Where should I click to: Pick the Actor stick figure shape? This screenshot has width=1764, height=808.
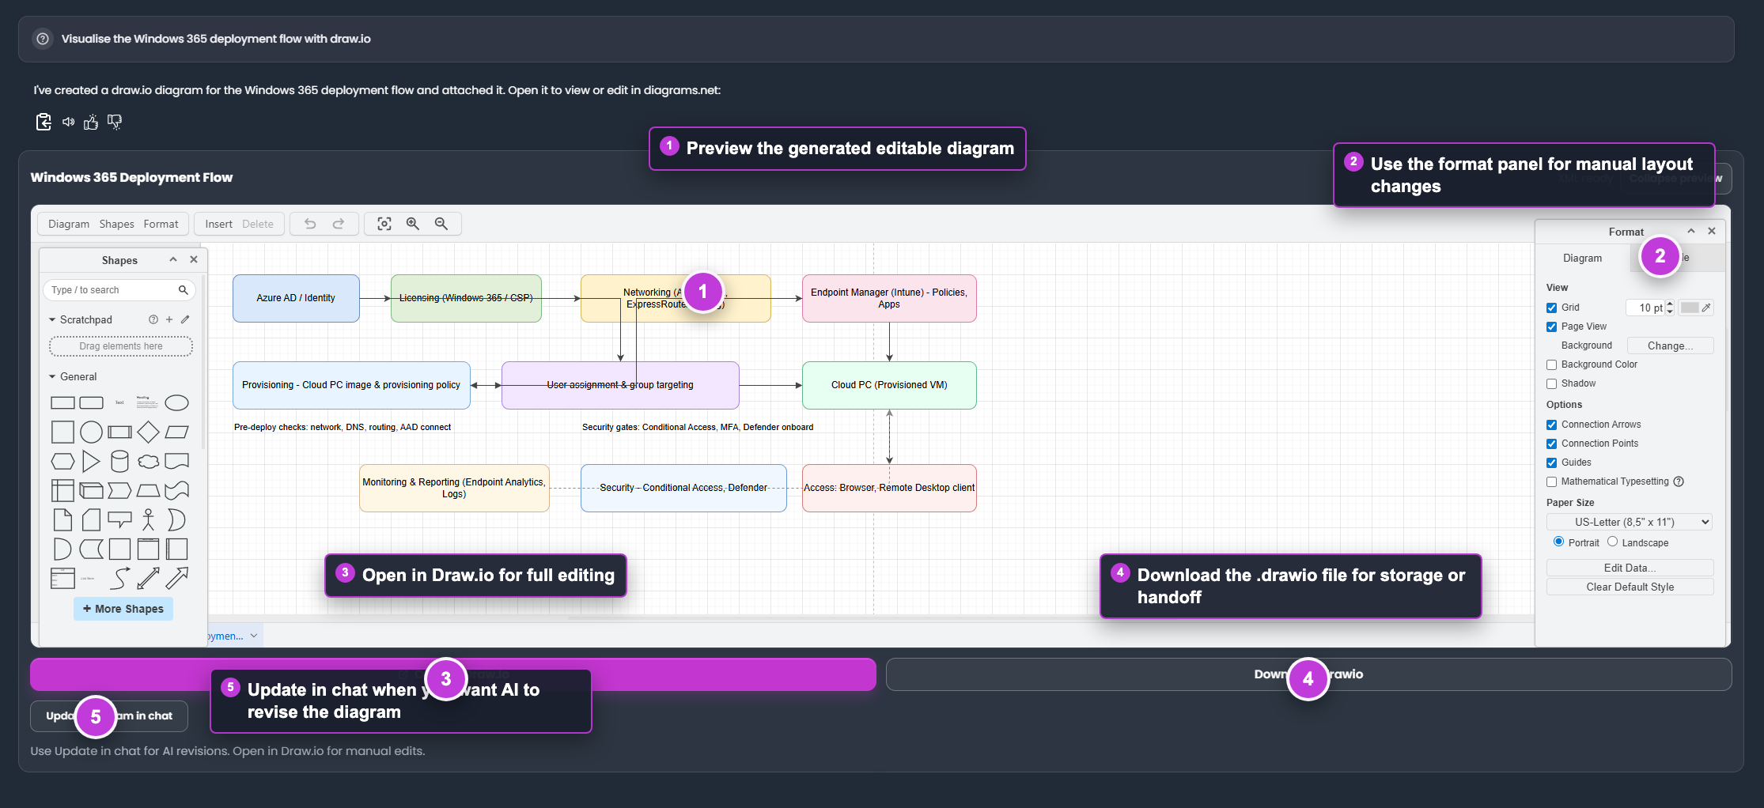(148, 519)
